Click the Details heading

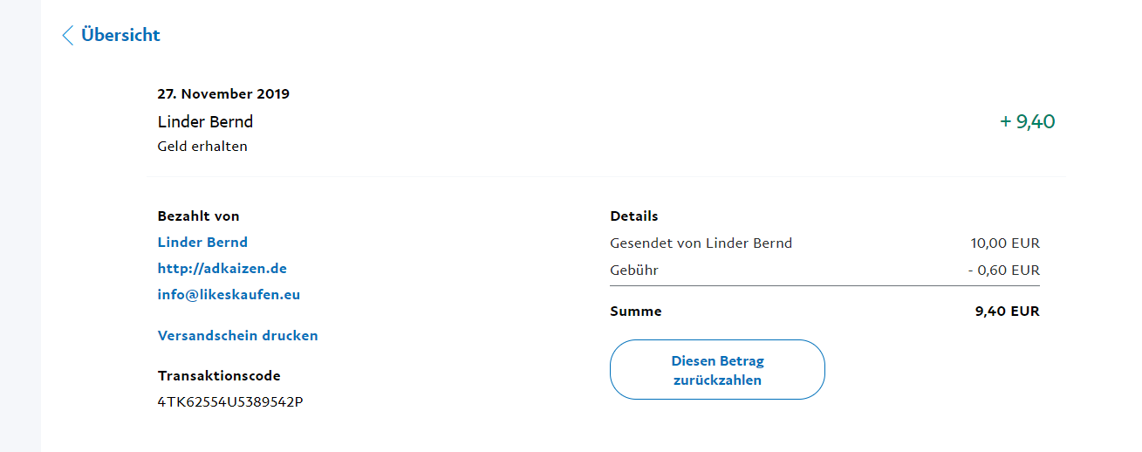[x=634, y=216]
